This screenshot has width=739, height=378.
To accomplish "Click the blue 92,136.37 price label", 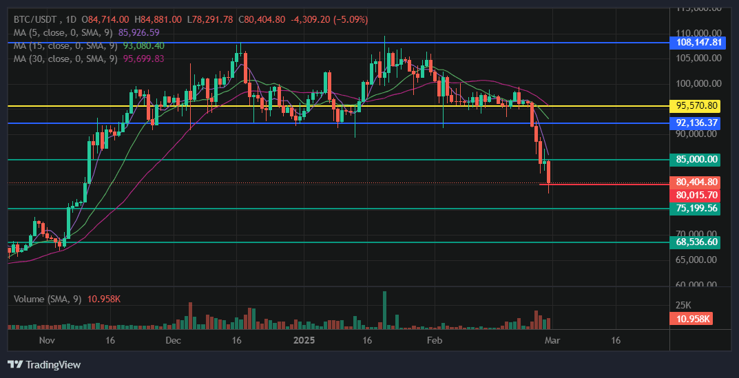I will (695, 123).
